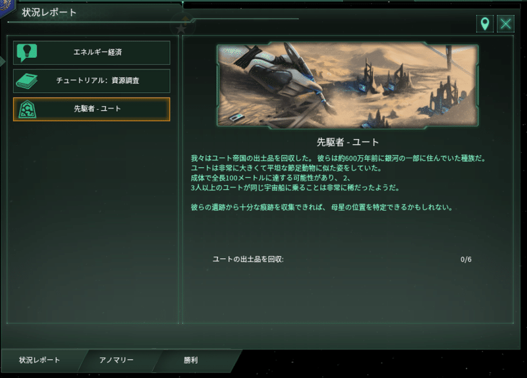This screenshot has width=527, height=378.
Task: Click the 0/6 progress counter
Action: tap(466, 259)
